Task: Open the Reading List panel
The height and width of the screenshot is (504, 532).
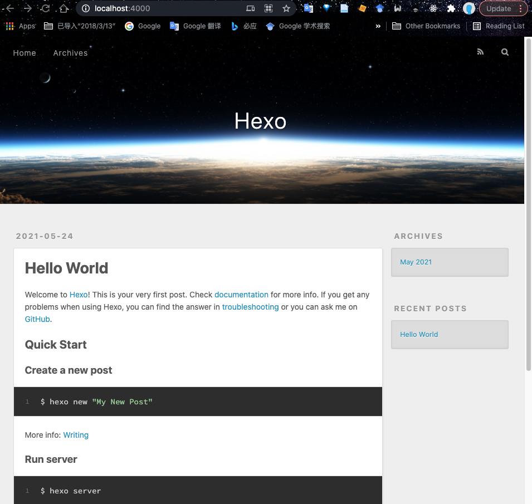Action: click(499, 26)
